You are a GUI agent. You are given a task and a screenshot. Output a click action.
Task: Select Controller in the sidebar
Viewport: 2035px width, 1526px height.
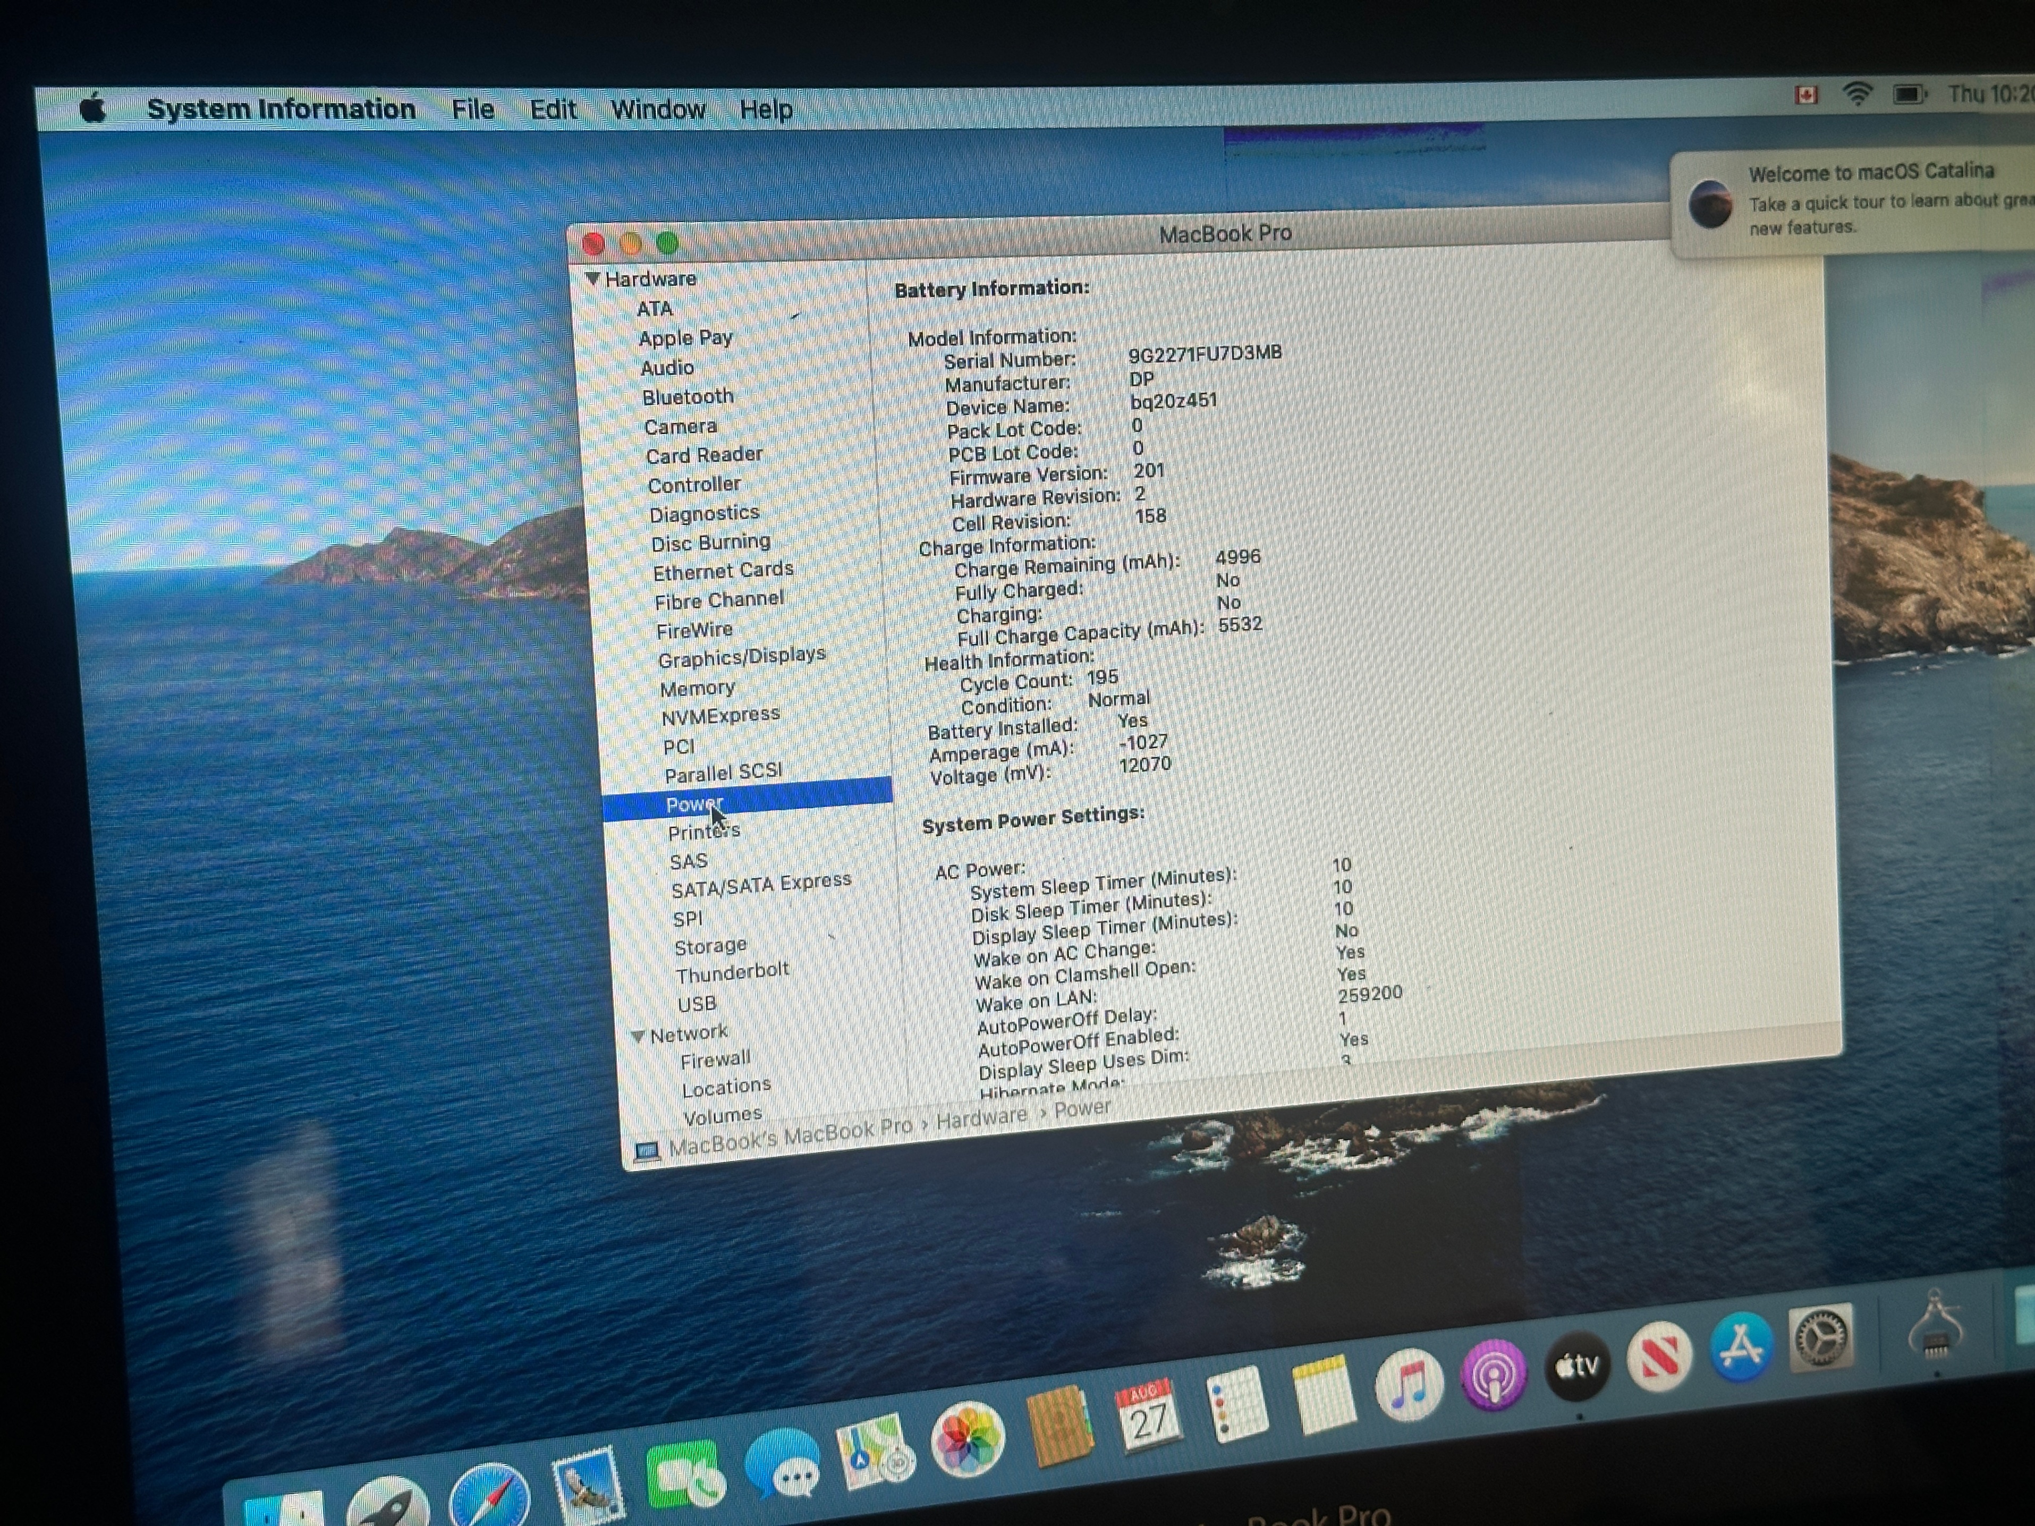click(x=694, y=485)
